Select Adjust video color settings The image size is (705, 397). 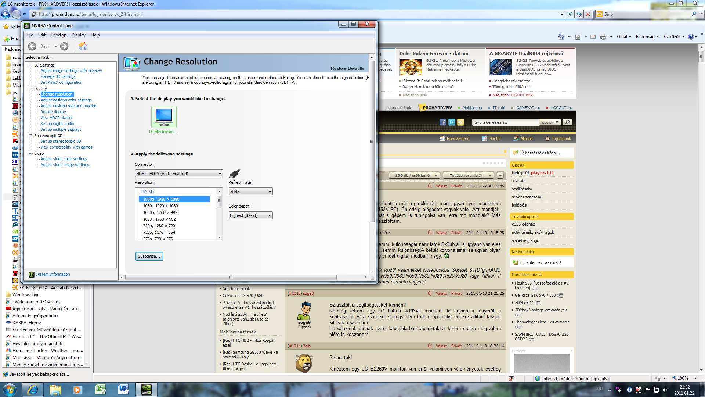64,159
